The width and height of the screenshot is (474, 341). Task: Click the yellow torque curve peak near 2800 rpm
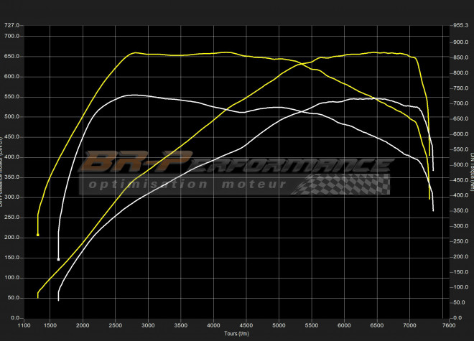click(135, 52)
